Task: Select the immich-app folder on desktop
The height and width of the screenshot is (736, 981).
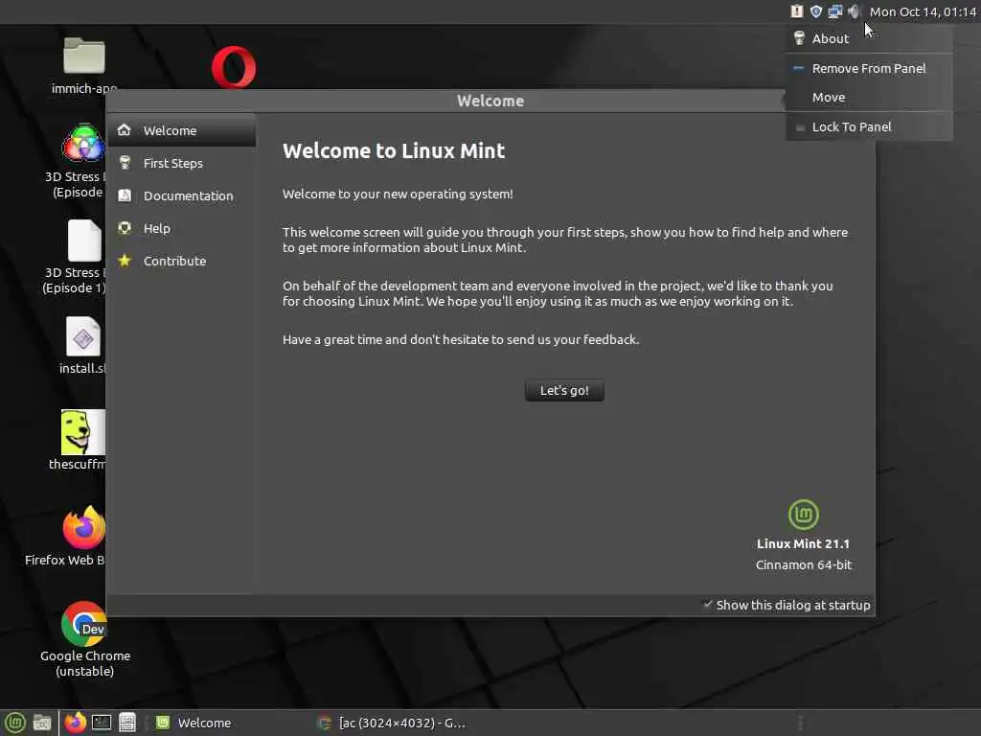Action: pos(84,57)
